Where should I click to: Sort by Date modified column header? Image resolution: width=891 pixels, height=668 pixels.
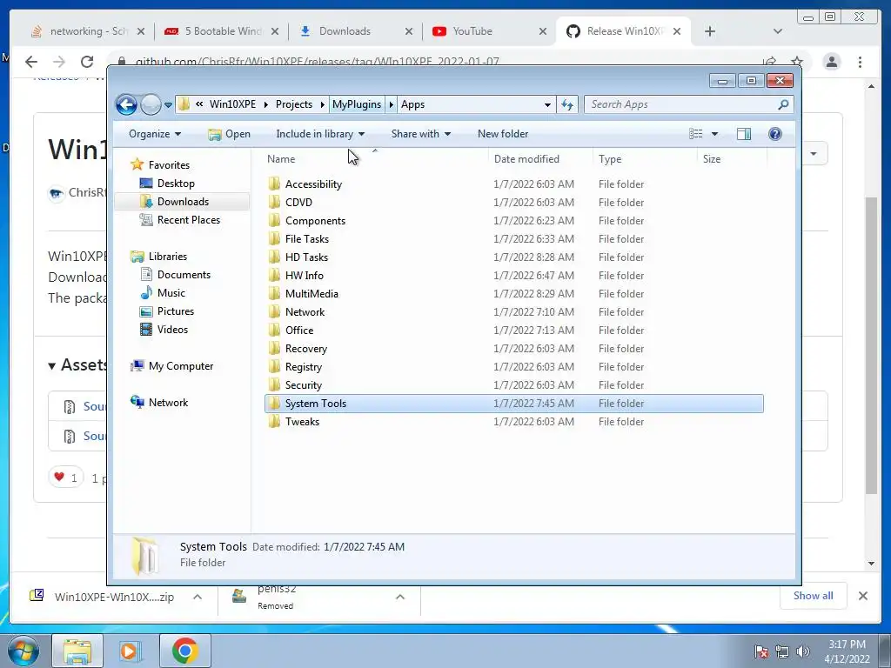pos(539,159)
